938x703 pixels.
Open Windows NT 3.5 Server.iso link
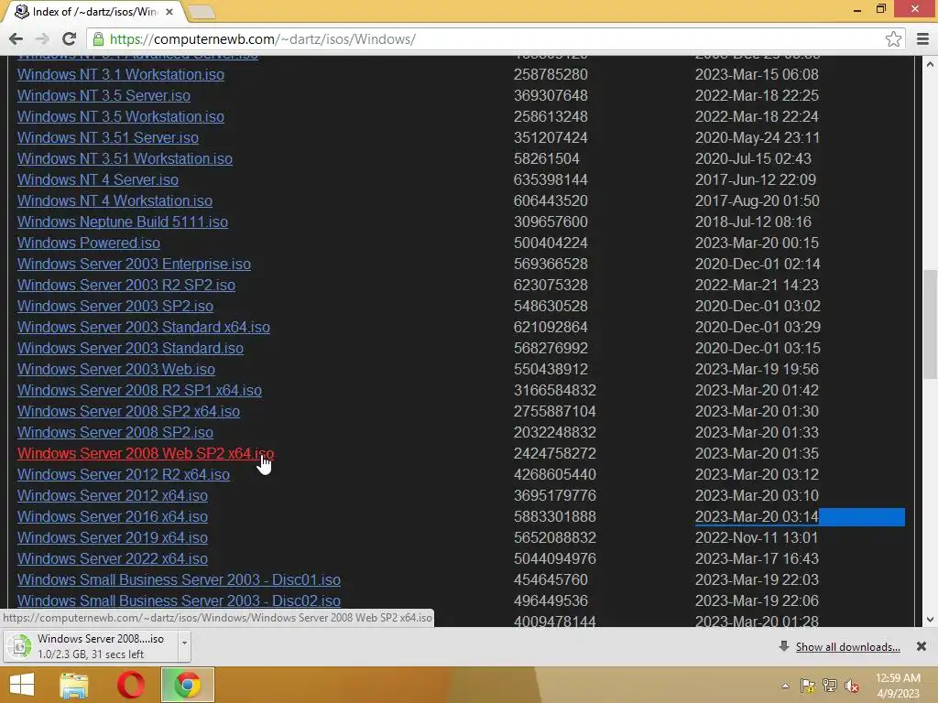[104, 95]
